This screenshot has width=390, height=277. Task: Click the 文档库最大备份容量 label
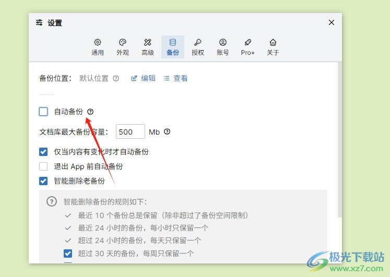coord(74,132)
